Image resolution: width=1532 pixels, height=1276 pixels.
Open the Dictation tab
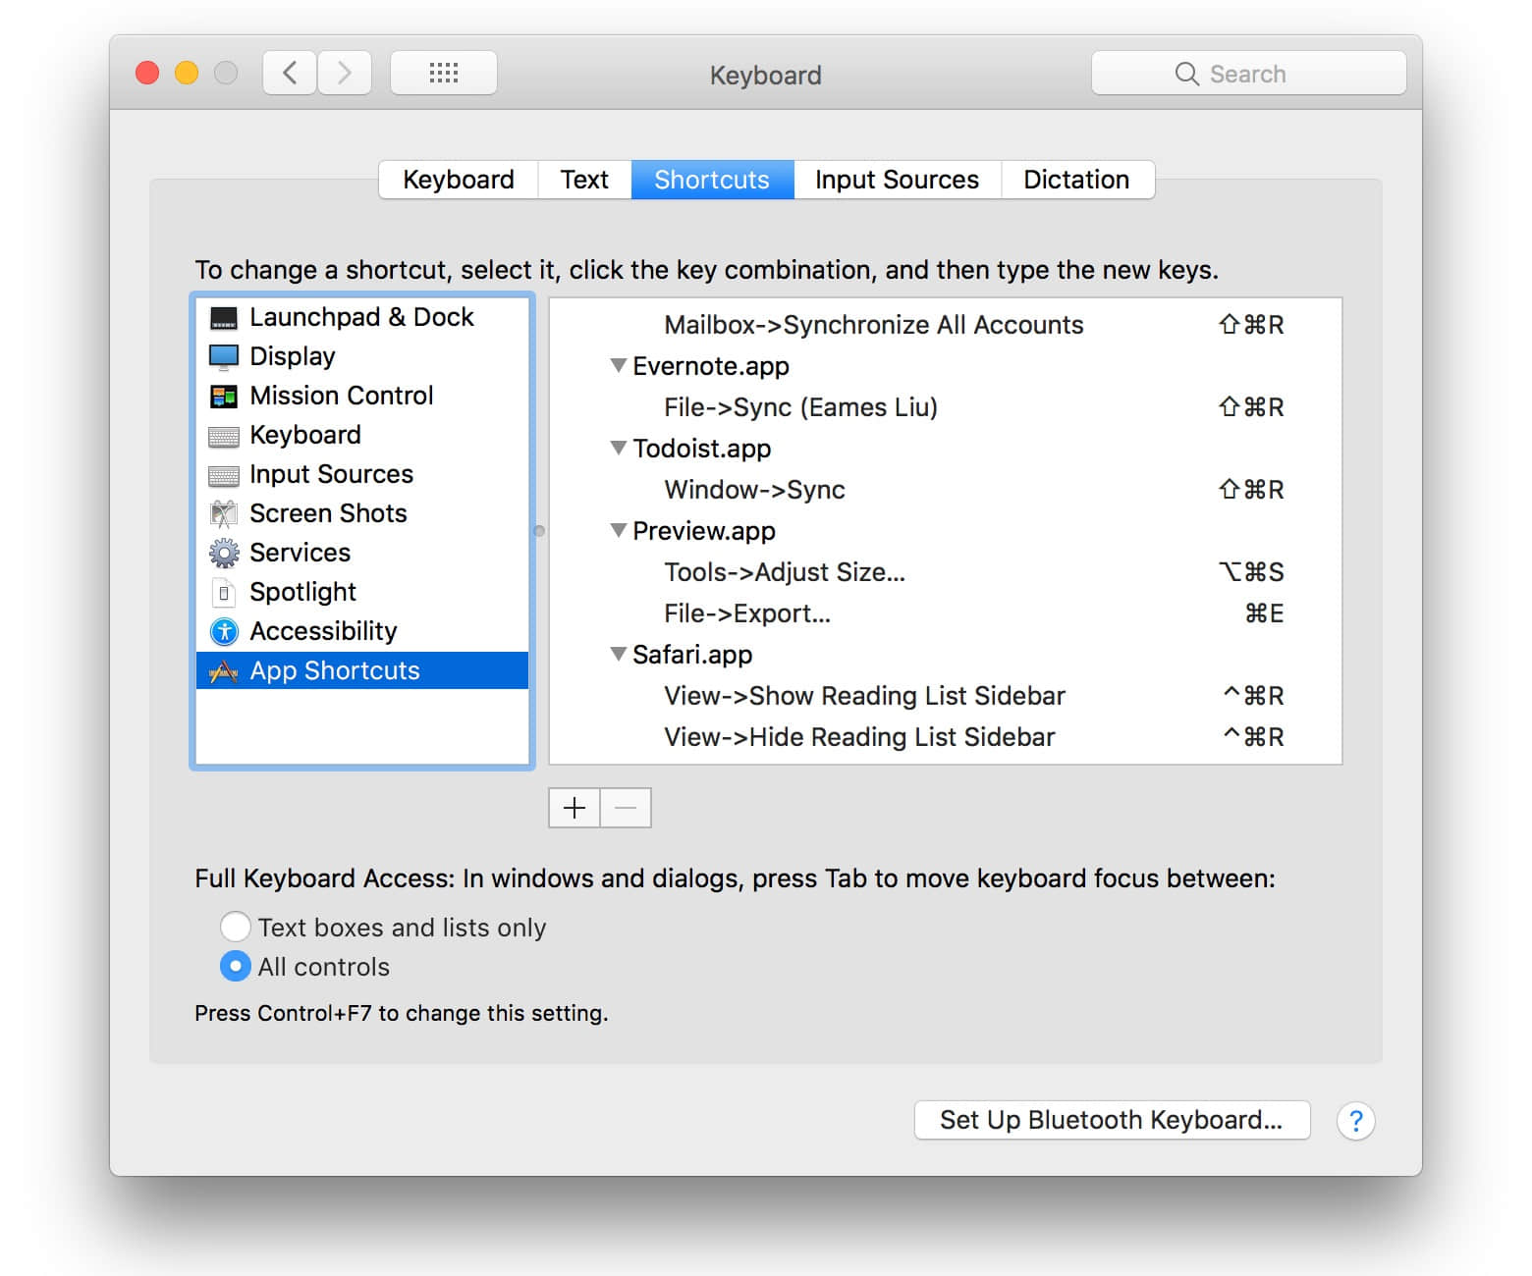click(1076, 180)
